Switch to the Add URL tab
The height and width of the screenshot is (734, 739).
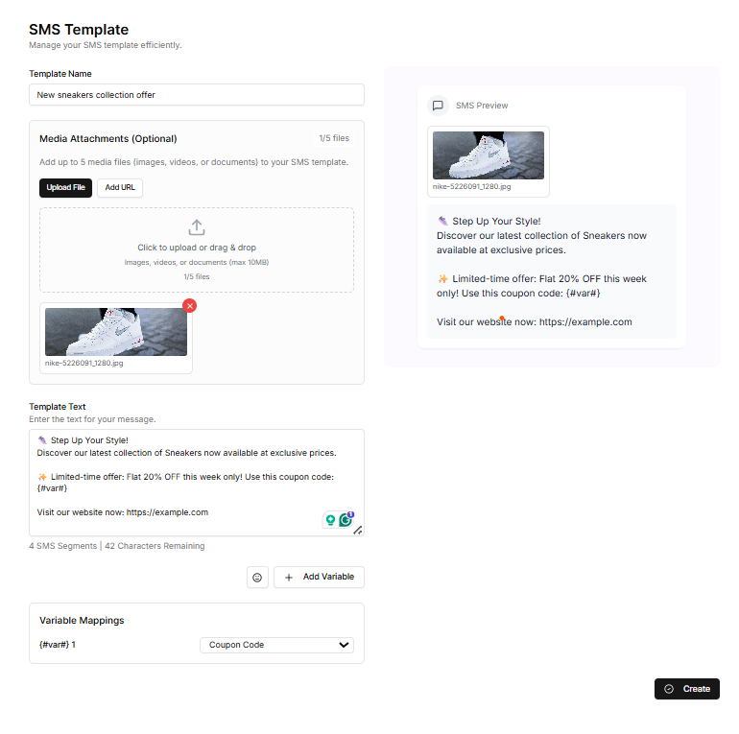[x=120, y=187]
